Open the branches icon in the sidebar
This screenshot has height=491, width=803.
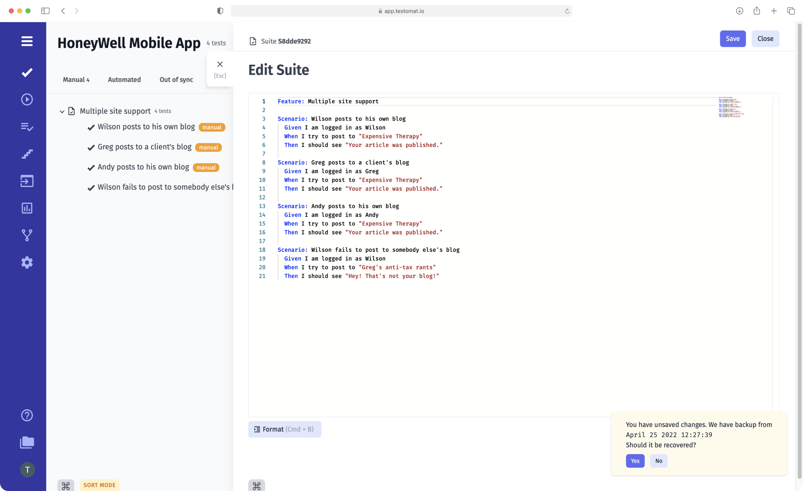(27, 235)
